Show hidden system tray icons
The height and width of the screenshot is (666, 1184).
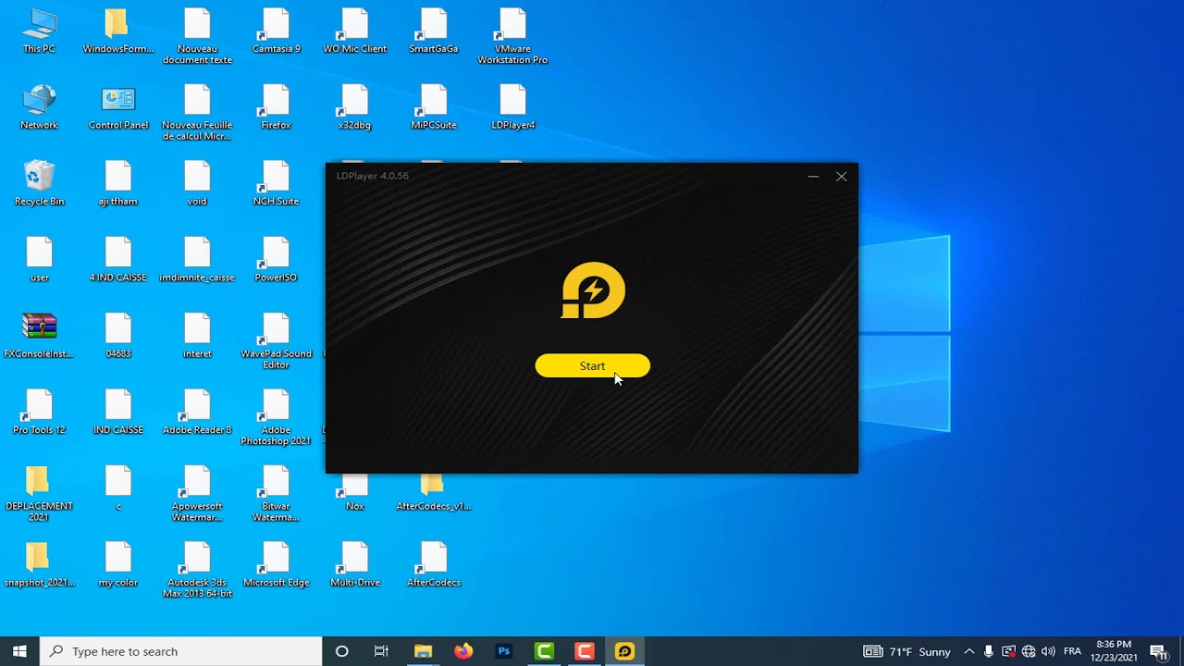[x=968, y=651]
